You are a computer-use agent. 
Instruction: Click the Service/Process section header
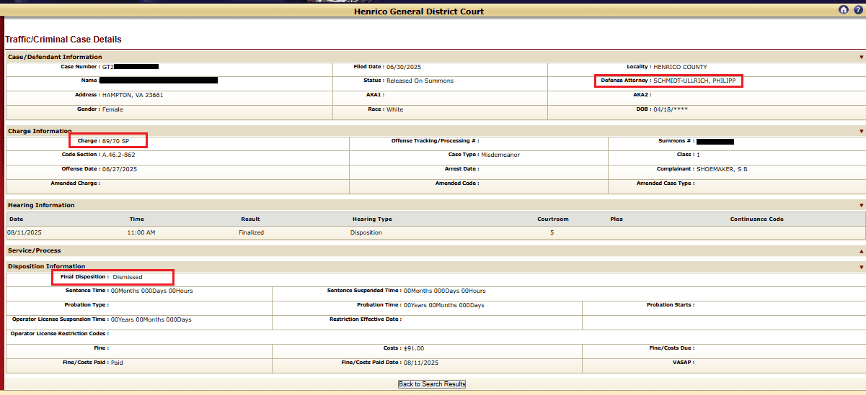[35, 250]
